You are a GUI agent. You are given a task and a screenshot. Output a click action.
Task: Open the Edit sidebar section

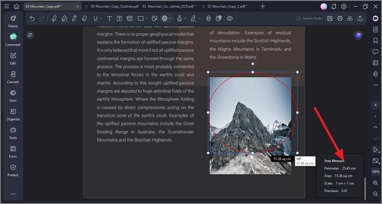(13, 58)
